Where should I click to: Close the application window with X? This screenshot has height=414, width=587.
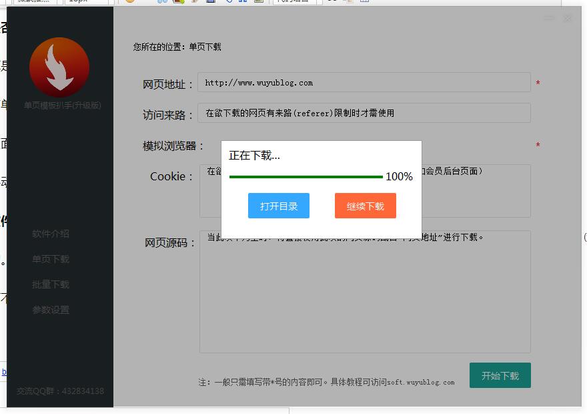568,19
